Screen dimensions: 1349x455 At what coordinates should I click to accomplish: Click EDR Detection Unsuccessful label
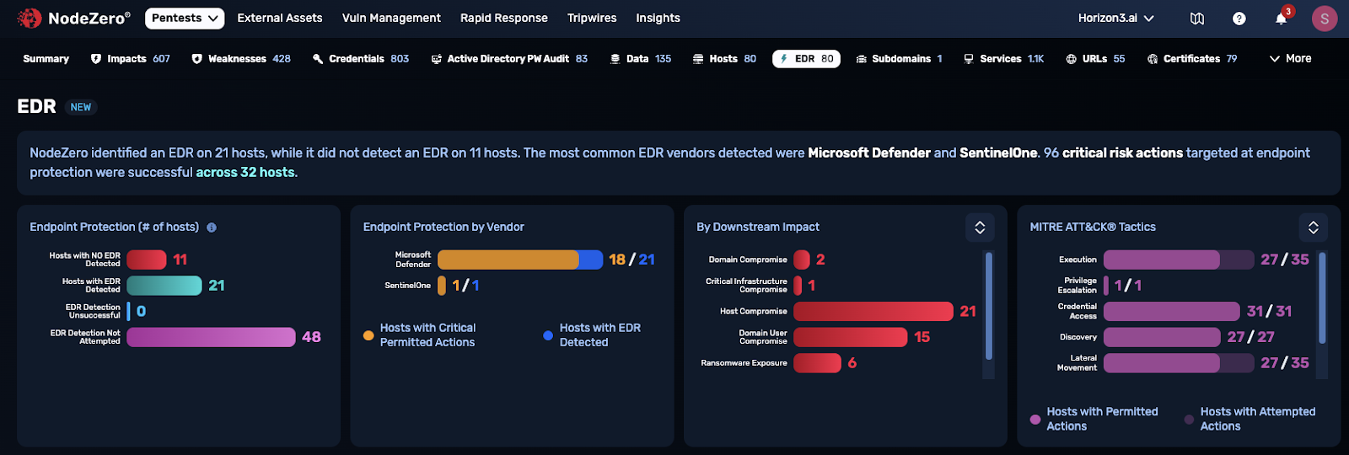(93, 312)
